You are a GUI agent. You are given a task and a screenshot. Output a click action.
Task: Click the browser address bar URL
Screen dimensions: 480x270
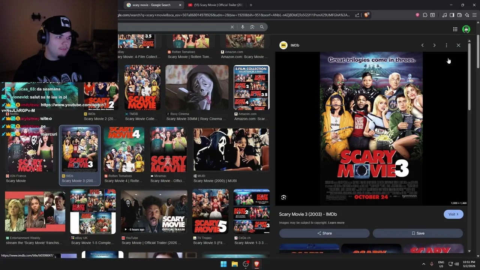pos(234,15)
